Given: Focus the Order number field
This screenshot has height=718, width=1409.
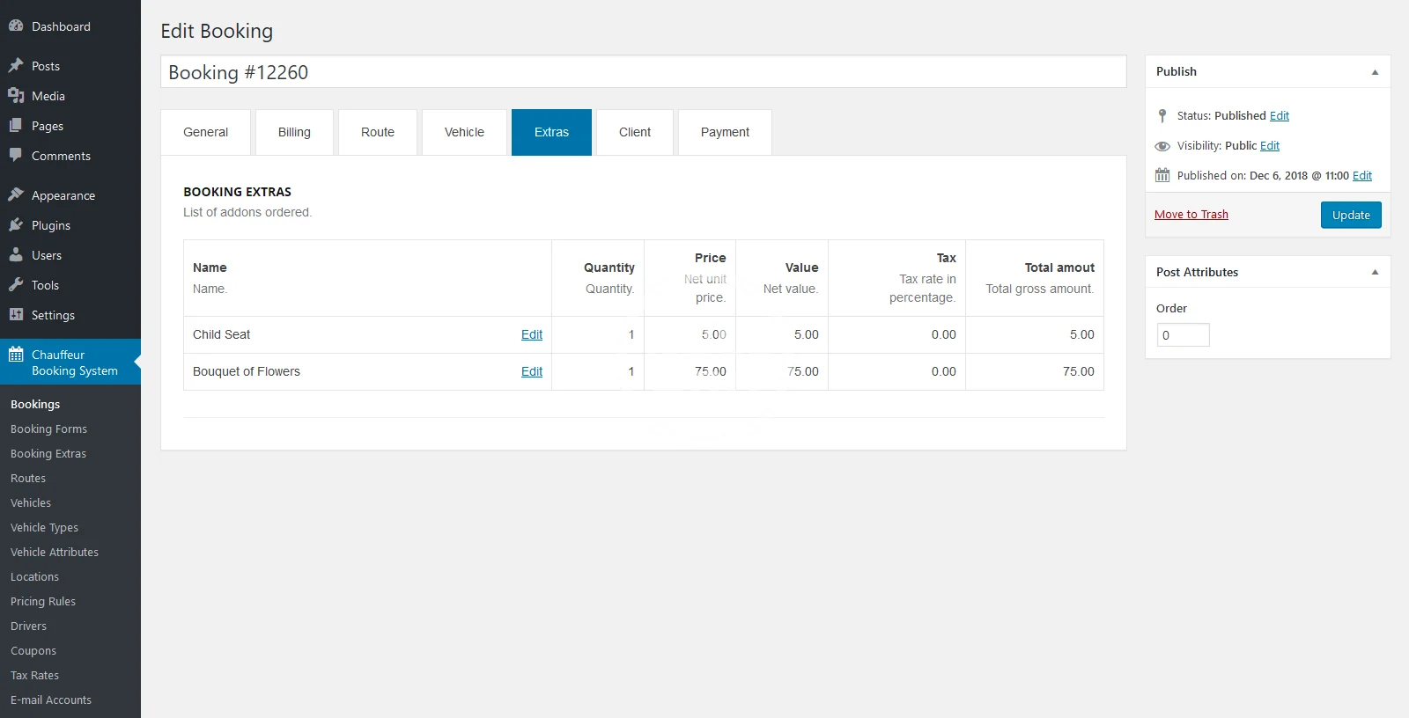Looking at the screenshot, I should tap(1183, 335).
